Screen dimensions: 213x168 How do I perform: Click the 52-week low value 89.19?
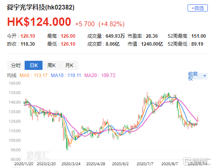pos(197,44)
